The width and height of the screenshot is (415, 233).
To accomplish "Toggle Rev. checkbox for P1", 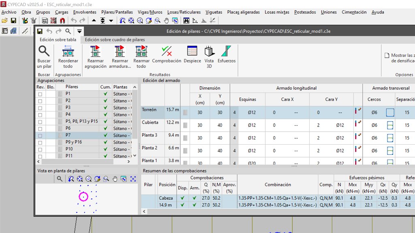I will tap(40, 94).
